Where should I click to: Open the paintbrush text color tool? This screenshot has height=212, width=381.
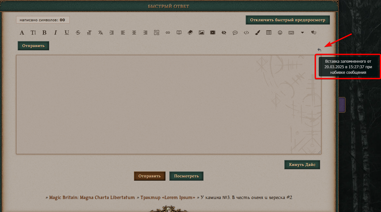coord(257,33)
